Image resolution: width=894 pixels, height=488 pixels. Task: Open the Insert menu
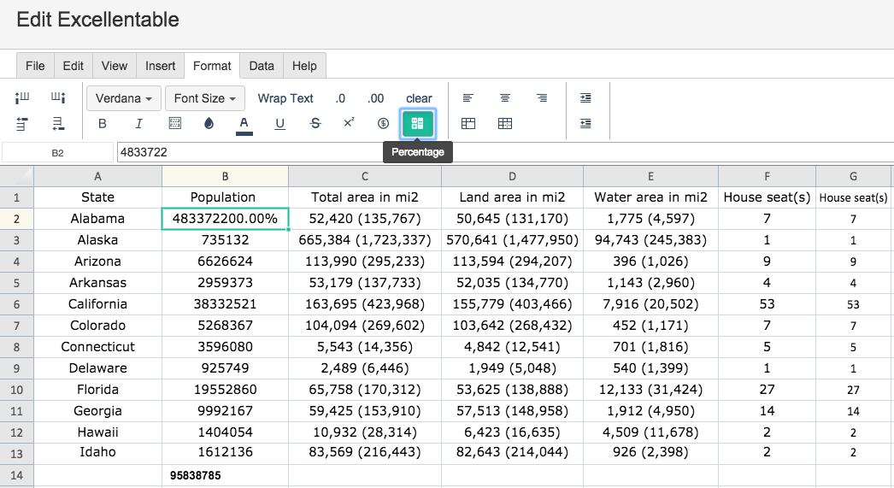(160, 66)
